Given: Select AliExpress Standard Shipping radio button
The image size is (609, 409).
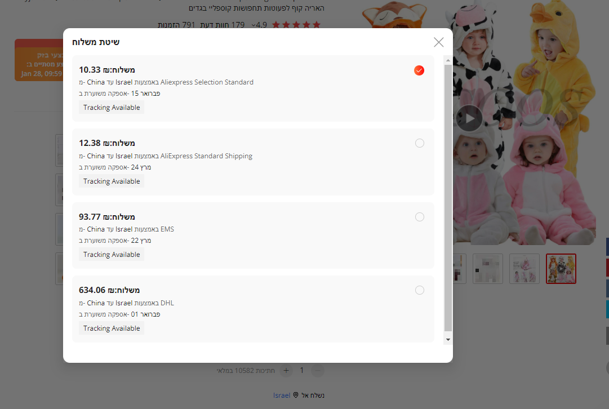Looking at the screenshot, I should [420, 143].
